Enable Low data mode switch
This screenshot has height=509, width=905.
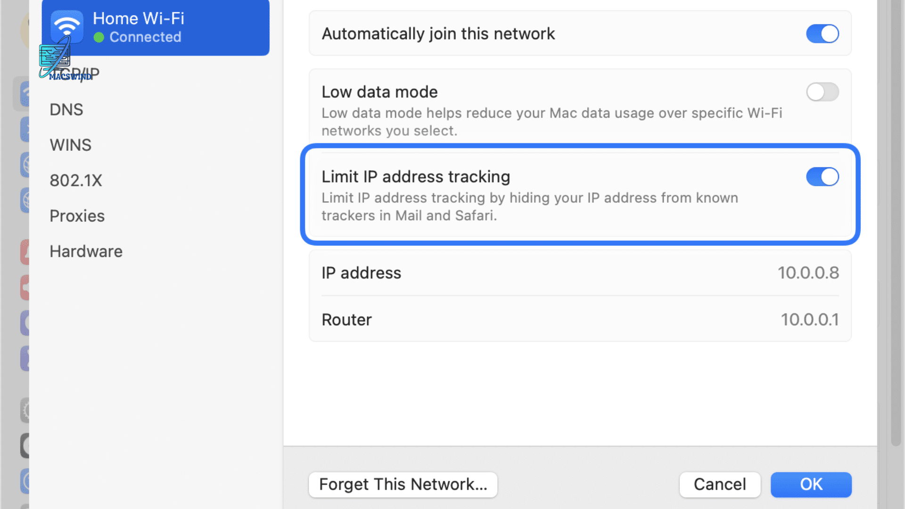[822, 92]
